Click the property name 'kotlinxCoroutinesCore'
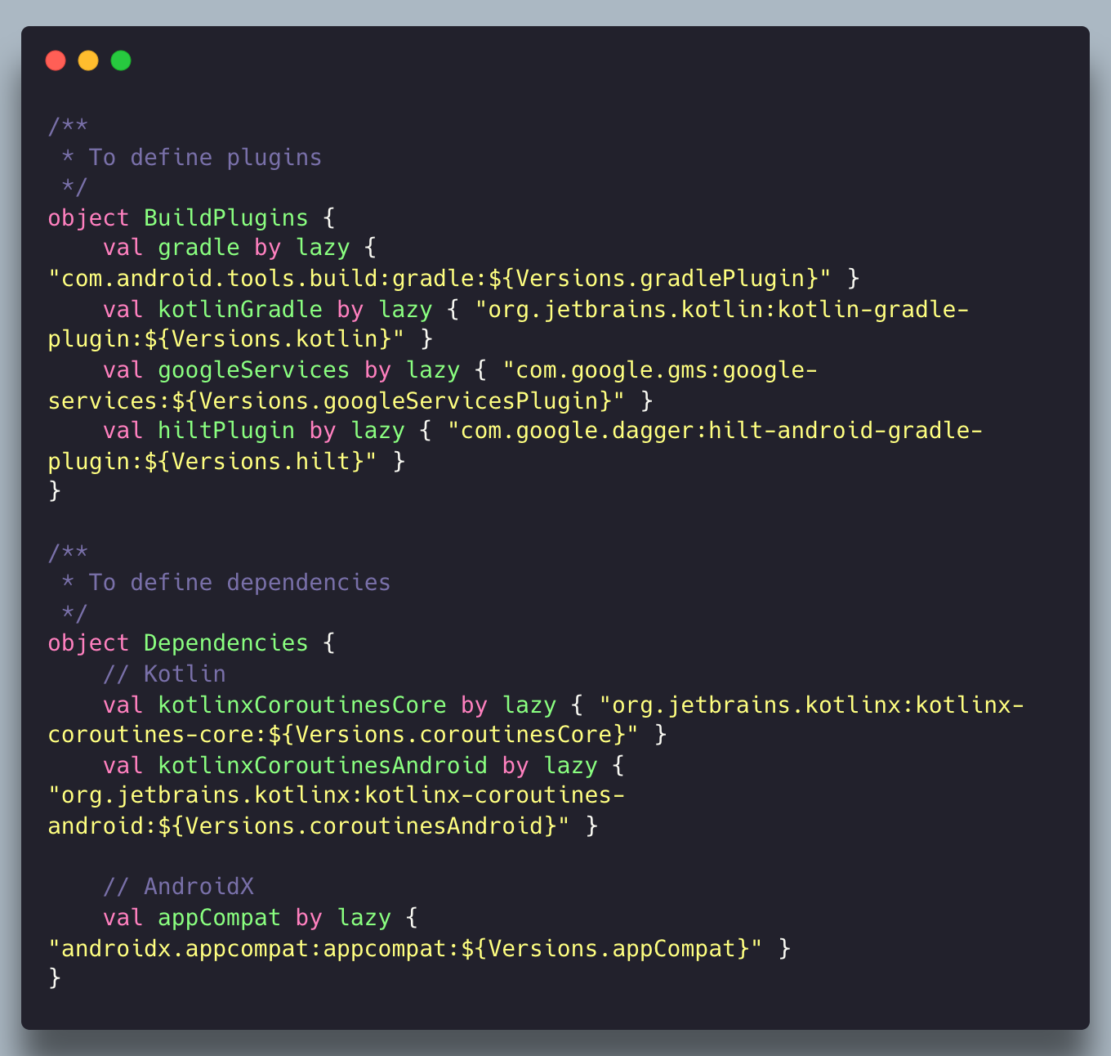1111x1056 pixels. pos(302,705)
